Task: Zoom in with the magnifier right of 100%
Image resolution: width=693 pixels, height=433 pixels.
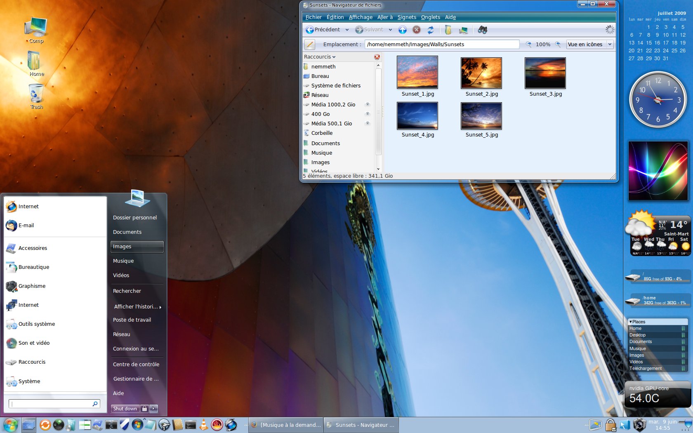Action: (558, 44)
